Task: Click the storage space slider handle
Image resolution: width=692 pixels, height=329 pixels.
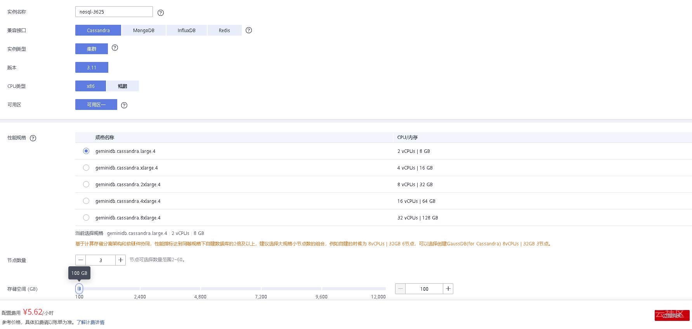Action: click(x=79, y=288)
